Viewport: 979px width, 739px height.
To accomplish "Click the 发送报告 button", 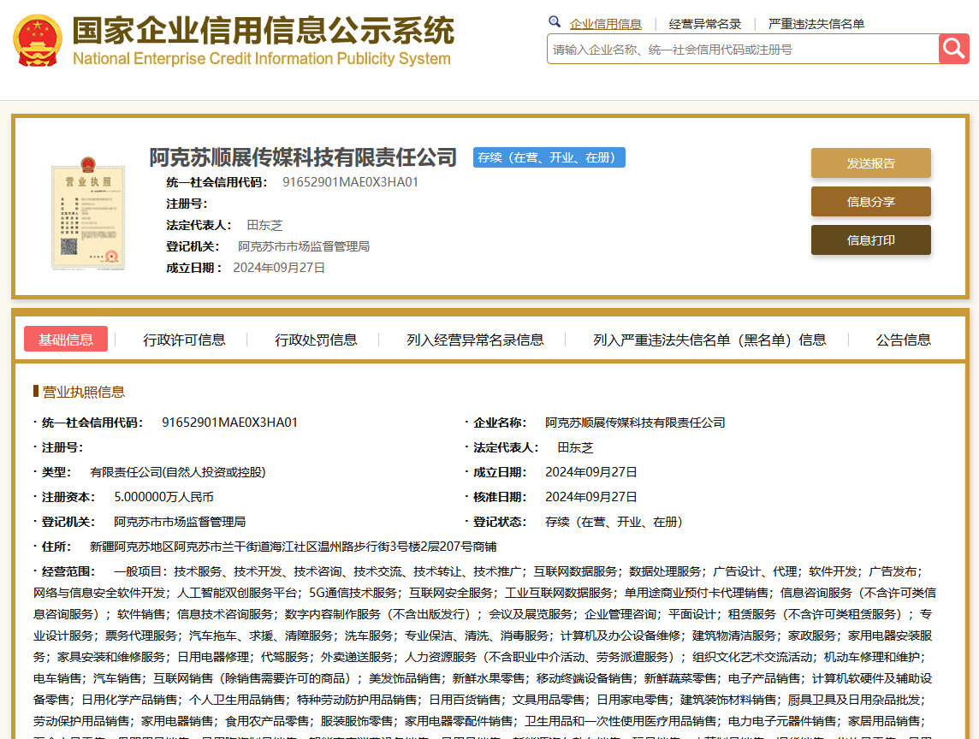I will click(x=871, y=163).
